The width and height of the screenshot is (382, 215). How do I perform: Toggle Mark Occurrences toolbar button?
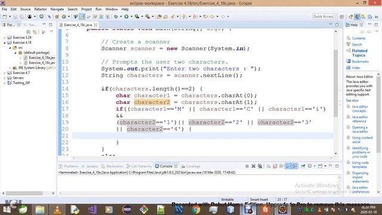(82, 17)
